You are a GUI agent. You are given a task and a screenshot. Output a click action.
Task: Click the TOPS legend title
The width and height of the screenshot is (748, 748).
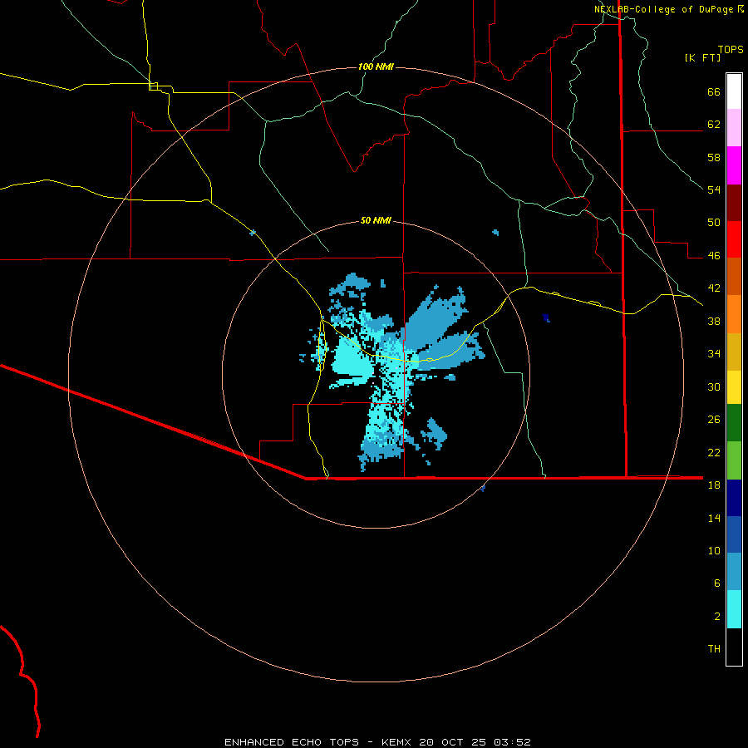coord(731,49)
